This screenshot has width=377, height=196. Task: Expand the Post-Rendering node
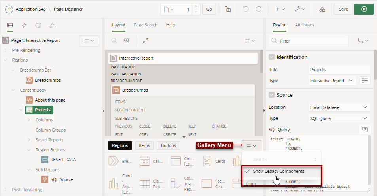click(5, 190)
